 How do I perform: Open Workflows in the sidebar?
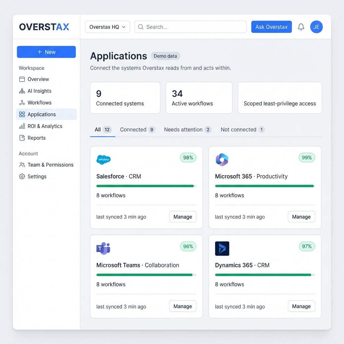(x=46, y=103)
